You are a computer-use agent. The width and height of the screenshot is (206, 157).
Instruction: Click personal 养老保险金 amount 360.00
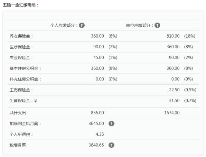click(97, 36)
